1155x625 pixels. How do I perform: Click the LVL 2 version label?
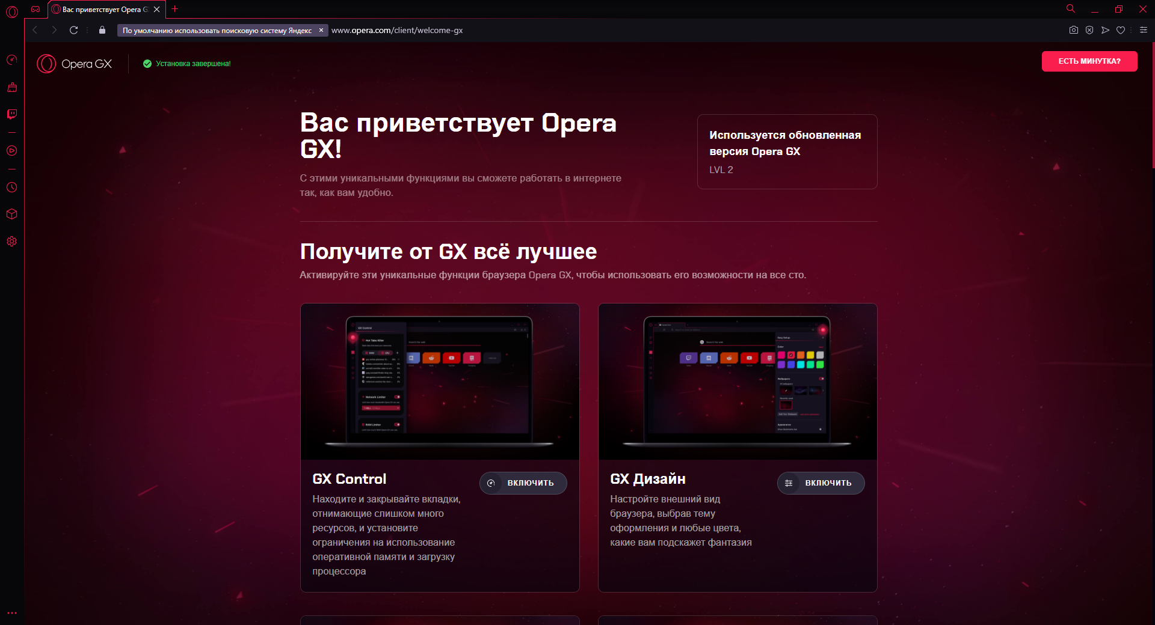pyautogui.click(x=721, y=170)
